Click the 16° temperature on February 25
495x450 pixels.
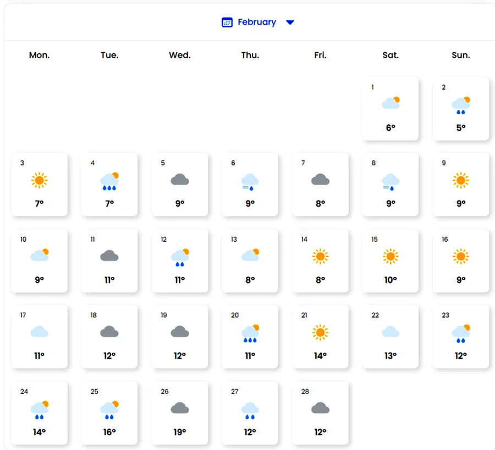pos(109,432)
